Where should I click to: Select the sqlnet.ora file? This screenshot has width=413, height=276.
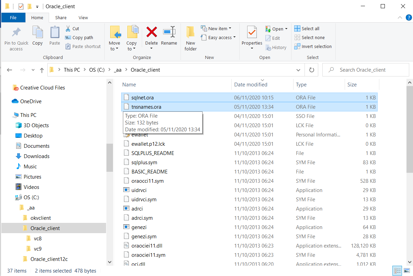point(250,98)
